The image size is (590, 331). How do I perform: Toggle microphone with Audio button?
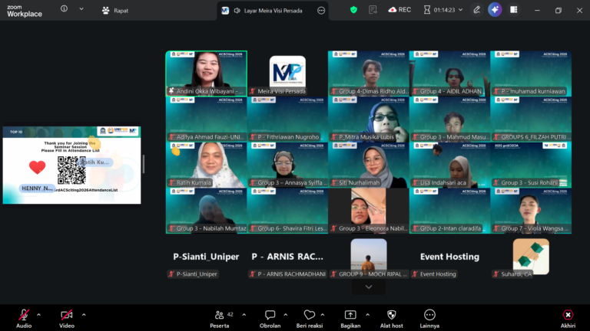24,319
